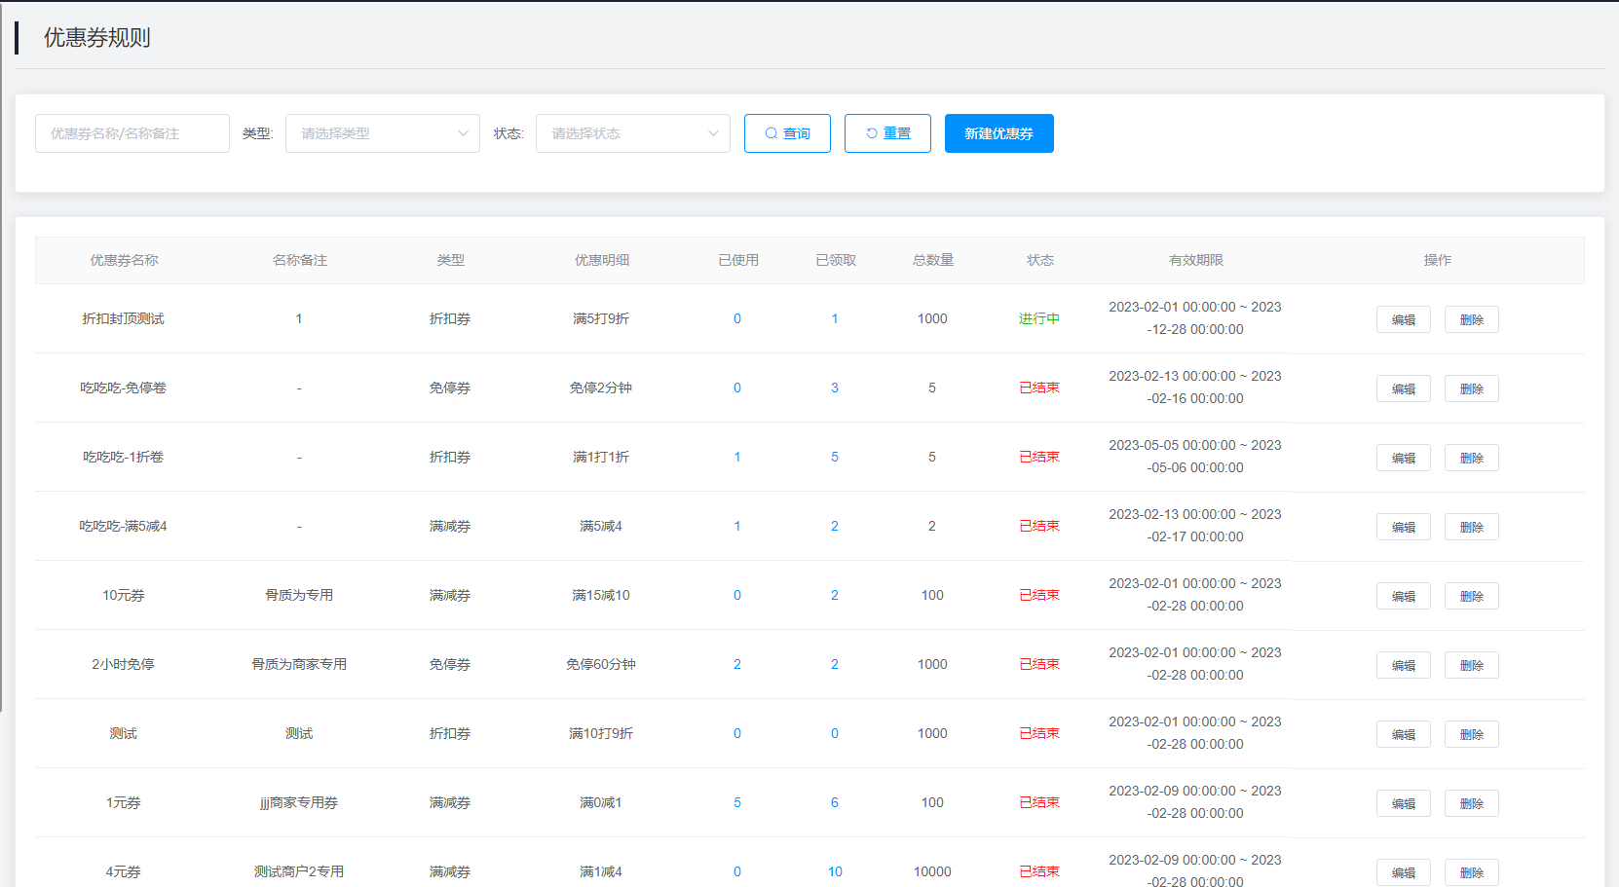This screenshot has width=1619, height=887.
Task: Click 删除 for 折扣封顶测试 coupon
Action: click(1471, 319)
